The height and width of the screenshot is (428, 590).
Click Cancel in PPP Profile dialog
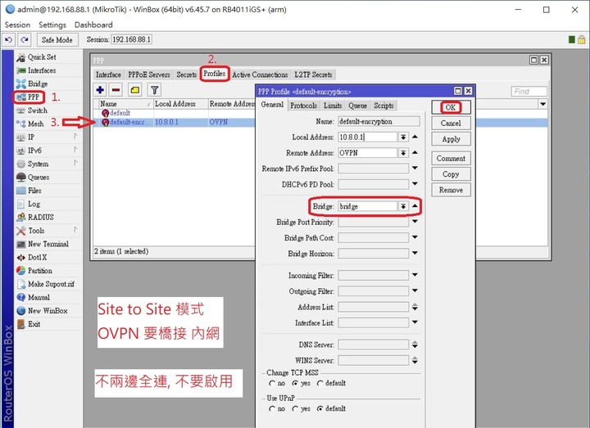(451, 124)
